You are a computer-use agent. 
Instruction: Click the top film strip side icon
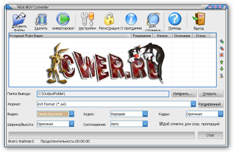point(221,41)
